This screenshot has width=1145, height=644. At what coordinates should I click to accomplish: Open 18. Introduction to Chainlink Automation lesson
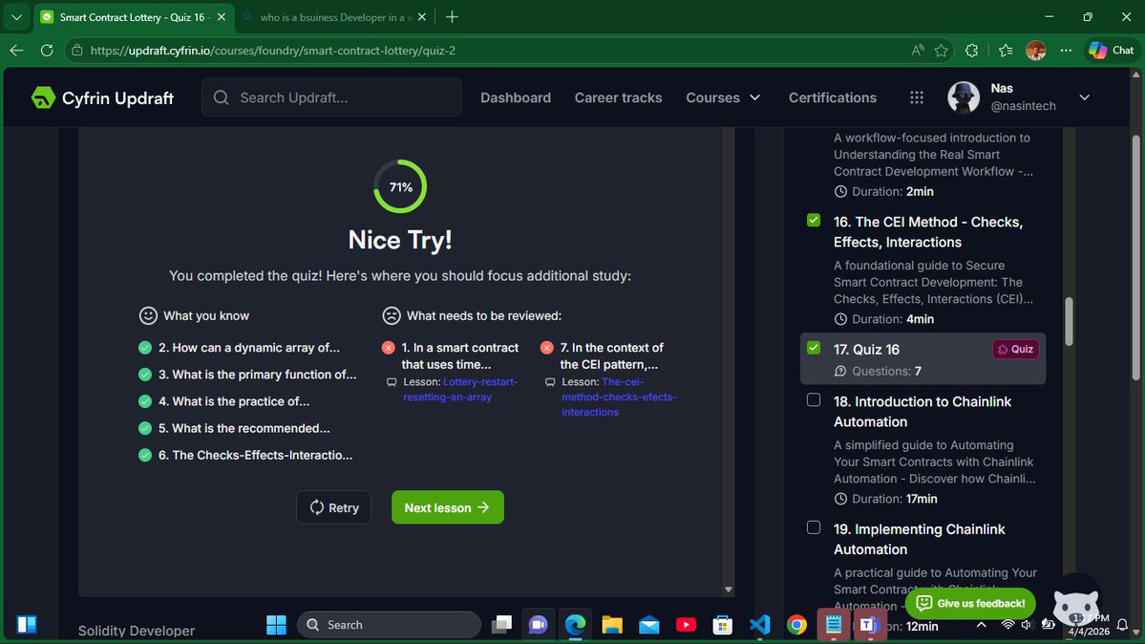pos(922,412)
